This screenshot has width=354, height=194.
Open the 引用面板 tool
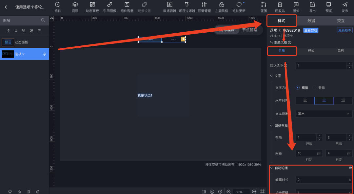[x=110, y=7]
